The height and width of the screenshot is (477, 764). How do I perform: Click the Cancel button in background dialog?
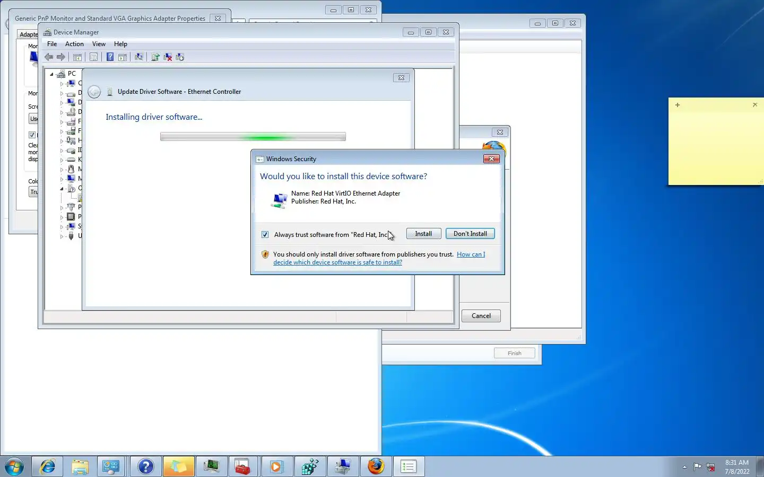481,316
